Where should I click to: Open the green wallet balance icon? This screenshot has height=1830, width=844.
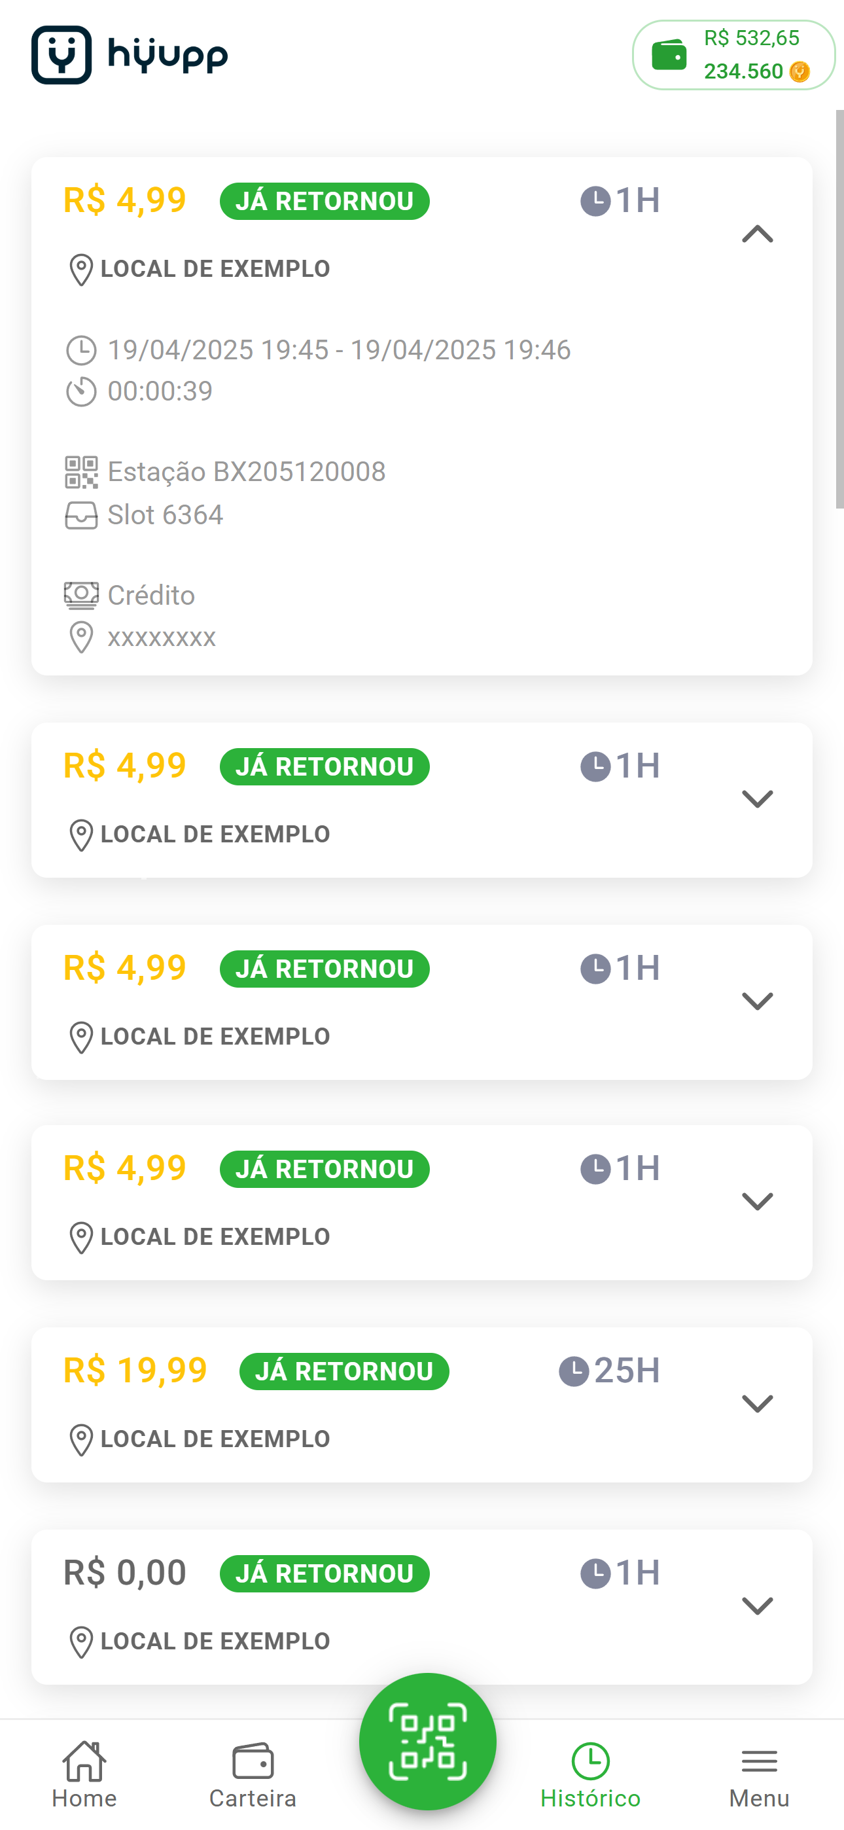(x=669, y=55)
